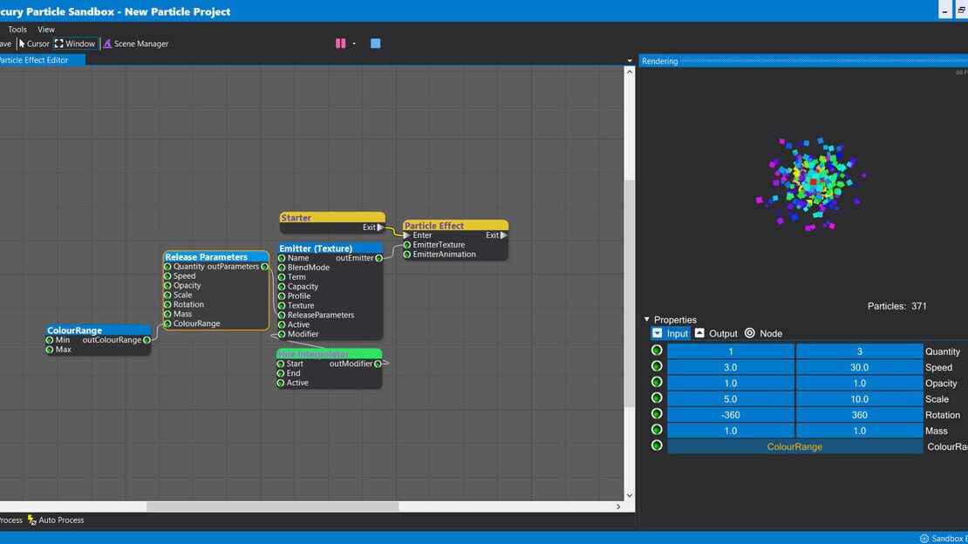Open the dropdown arrow beside the pause button
968x544 pixels.
(354, 44)
